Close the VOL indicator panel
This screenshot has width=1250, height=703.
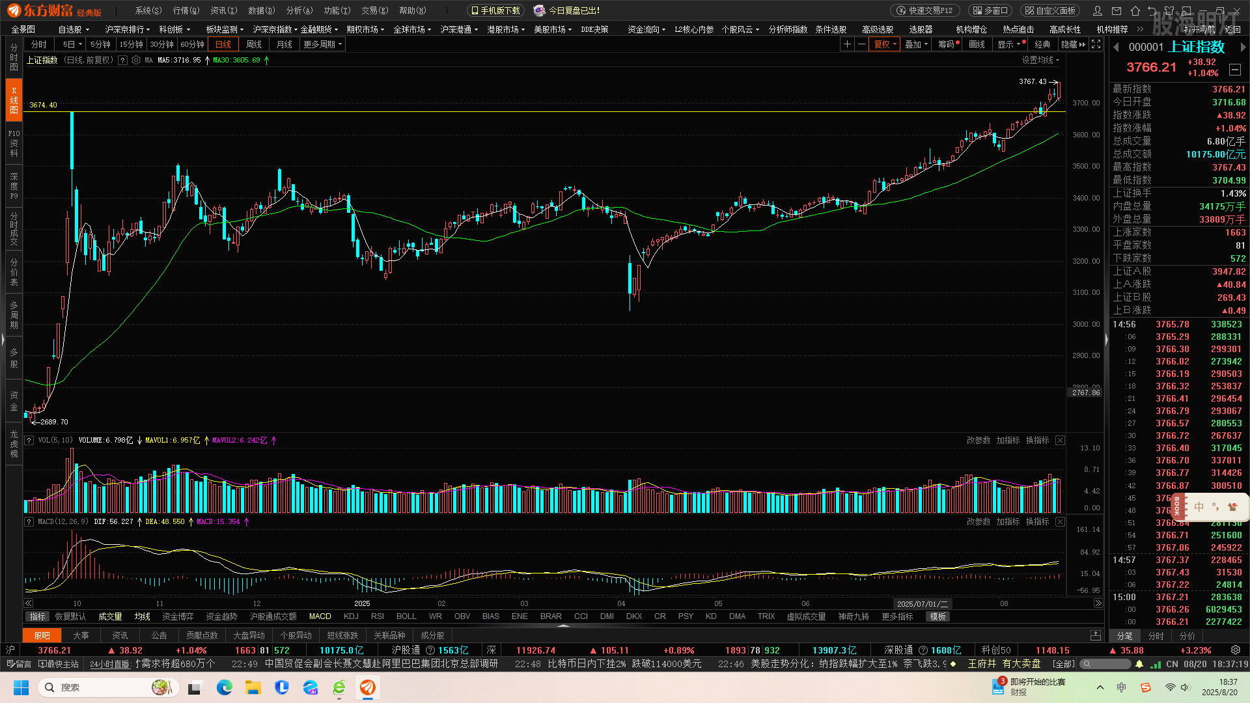[x=1060, y=441]
